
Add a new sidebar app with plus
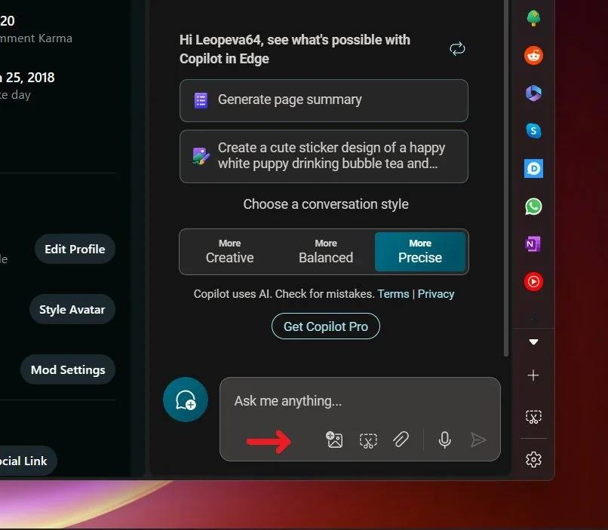click(x=533, y=375)
